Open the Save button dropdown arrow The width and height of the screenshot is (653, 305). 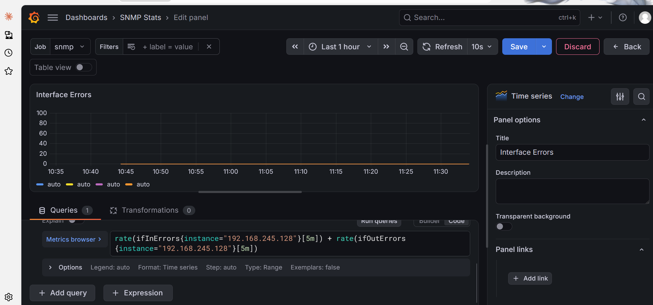pyautogui.click(x=544, y=47)
